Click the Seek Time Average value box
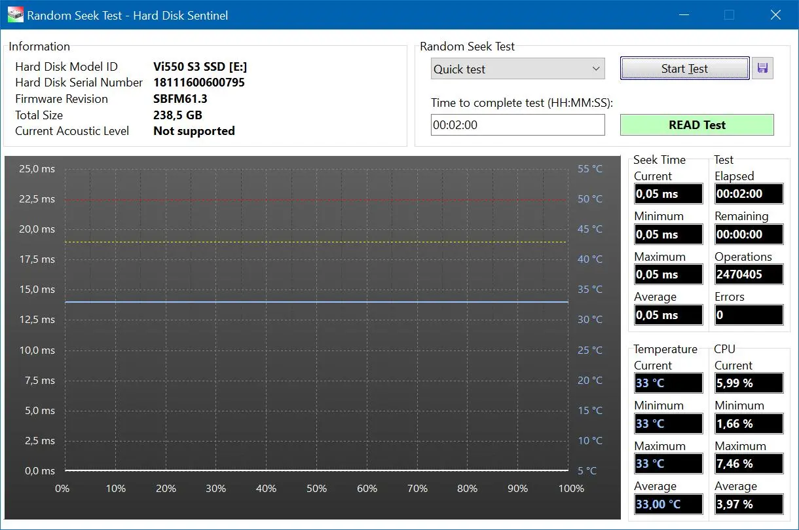Viewport: 799px width, 530px height. 669,315
